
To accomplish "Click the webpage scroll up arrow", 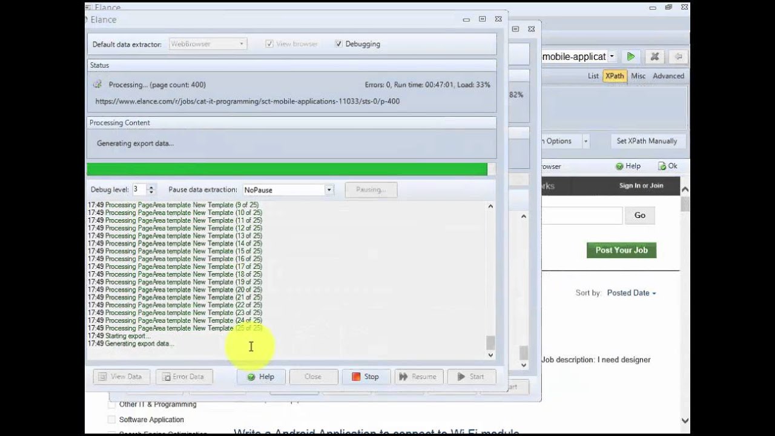I will click(685, 190).
